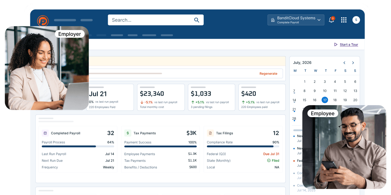Select July 1 in the calendar
391x195 pixels.
pos(304,82)
